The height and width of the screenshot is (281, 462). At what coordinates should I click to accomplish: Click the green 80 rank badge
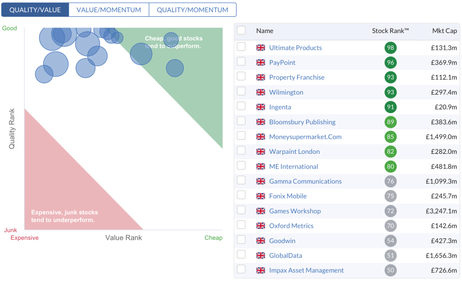(390, 167)
